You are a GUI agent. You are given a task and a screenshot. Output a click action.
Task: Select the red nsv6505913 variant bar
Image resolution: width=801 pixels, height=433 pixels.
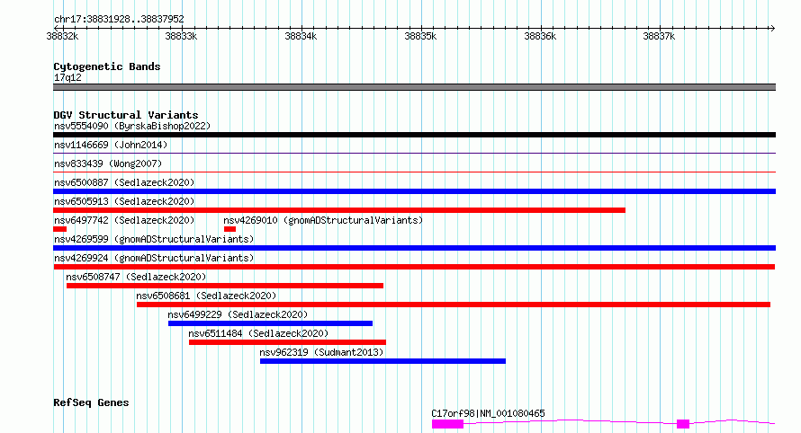(x=339, y=210)
